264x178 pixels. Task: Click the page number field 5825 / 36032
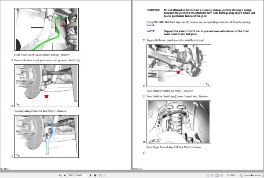click(x=77, y=175)
